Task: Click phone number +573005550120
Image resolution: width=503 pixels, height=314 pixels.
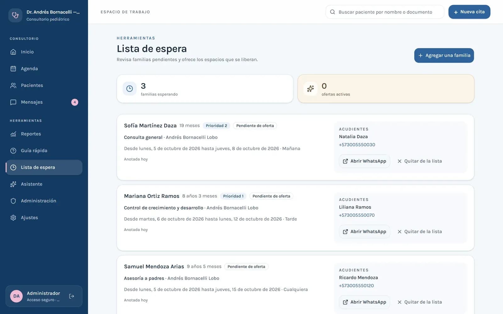Action: (356, 286)
